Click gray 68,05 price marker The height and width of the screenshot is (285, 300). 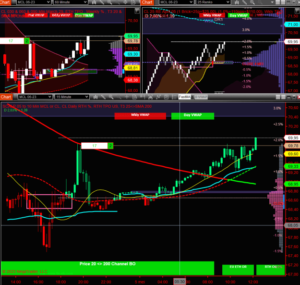tap(293, 225)
